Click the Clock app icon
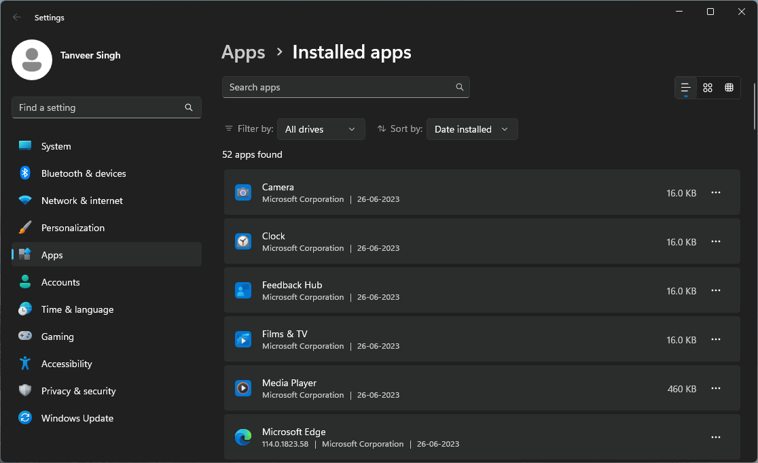758x463 pixels. pos(242,241)
